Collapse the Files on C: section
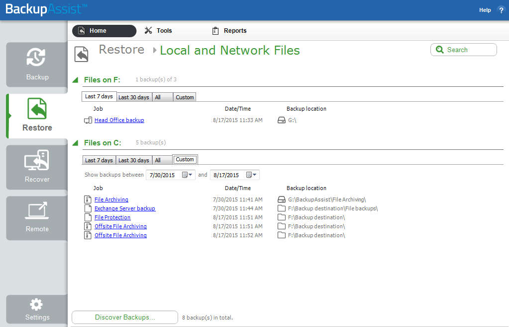 75,143
